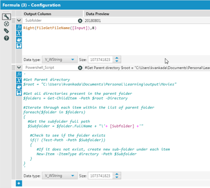210x188 pixels.
Task: Click the 20180801 data preview value
Action: (93, 21)
